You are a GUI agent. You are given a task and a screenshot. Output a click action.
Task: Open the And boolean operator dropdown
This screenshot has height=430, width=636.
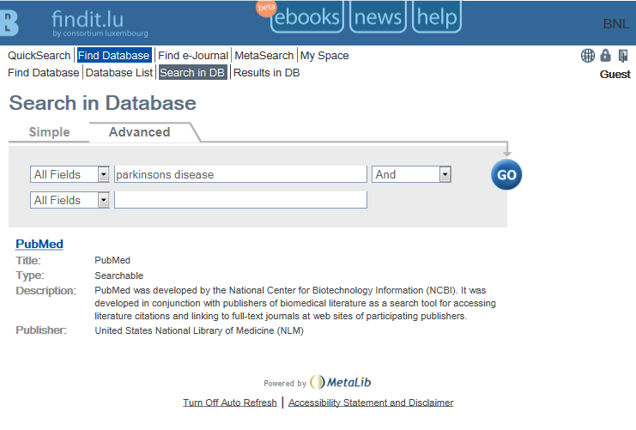click(x=411, y=174)
